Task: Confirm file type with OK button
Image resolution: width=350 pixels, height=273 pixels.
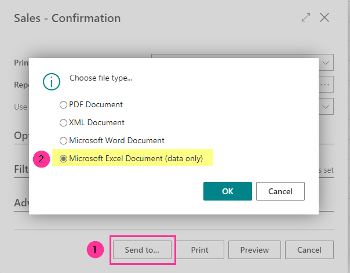Action: coord(228,191)
